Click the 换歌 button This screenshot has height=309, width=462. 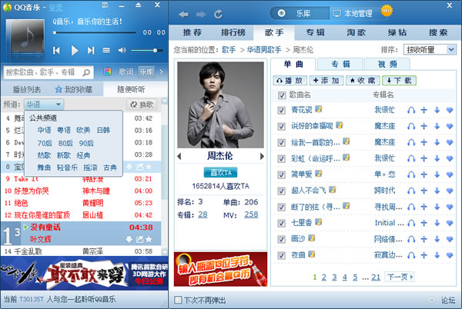pos(142,104)
